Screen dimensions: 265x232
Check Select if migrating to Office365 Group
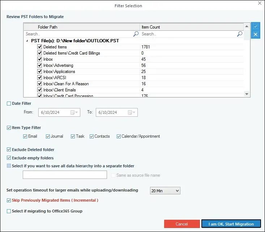pos(9,211)
